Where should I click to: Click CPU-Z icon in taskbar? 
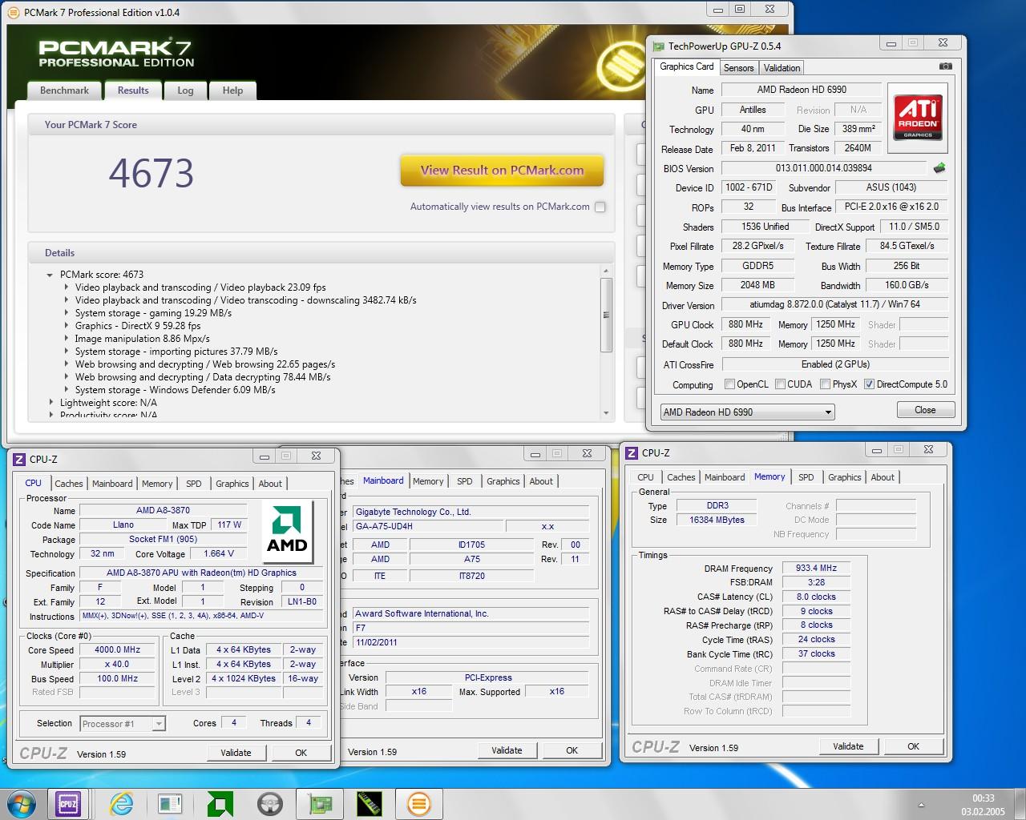68,803
